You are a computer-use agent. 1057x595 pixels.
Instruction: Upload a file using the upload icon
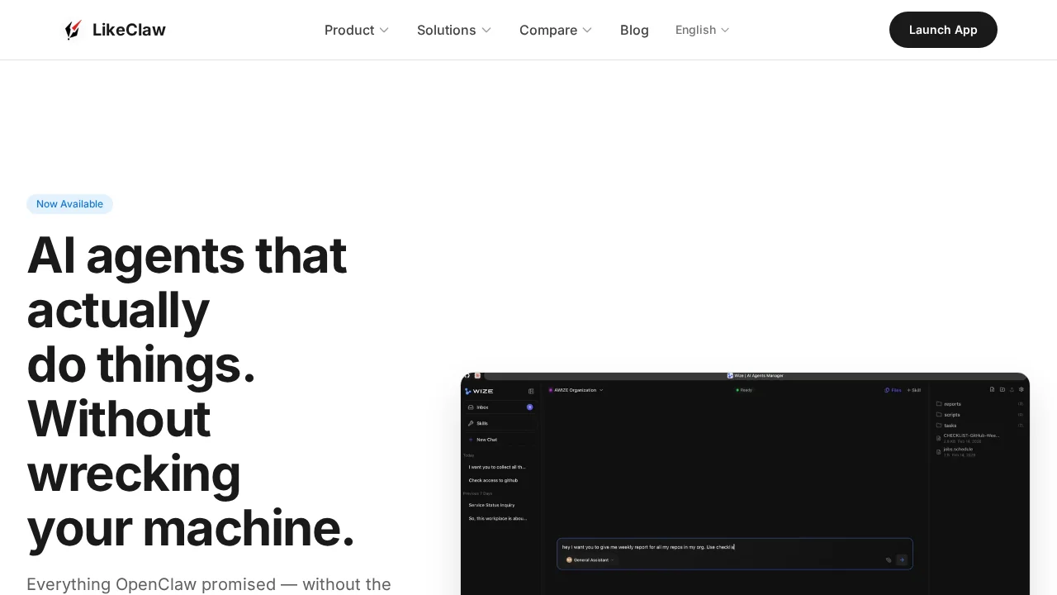[x=1012, y=389]
